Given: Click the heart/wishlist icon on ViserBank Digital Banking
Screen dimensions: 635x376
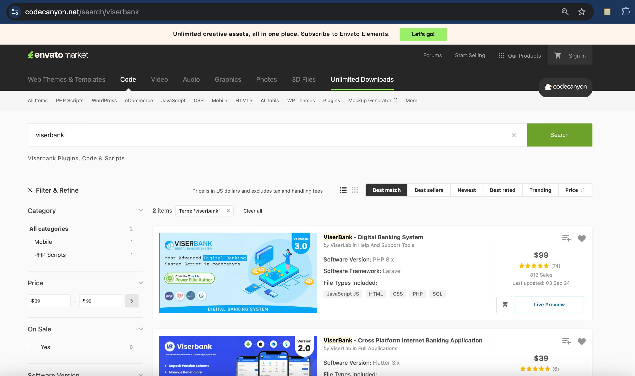Looking at the screenshot, I should click(582, 238).
